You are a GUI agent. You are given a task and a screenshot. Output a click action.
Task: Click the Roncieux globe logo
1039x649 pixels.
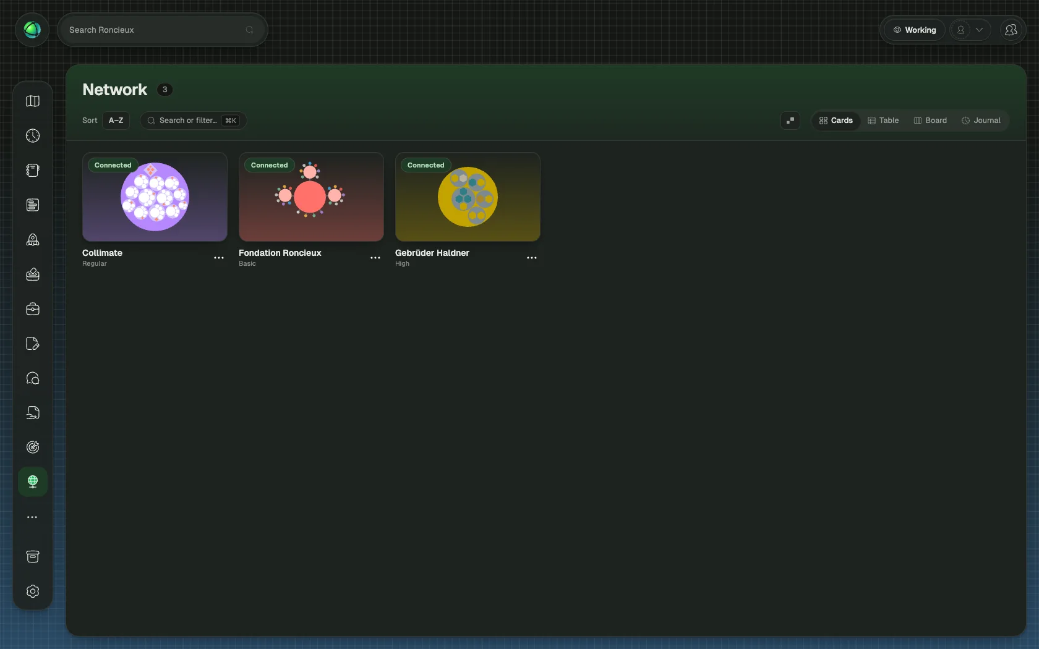pos(32,30)
